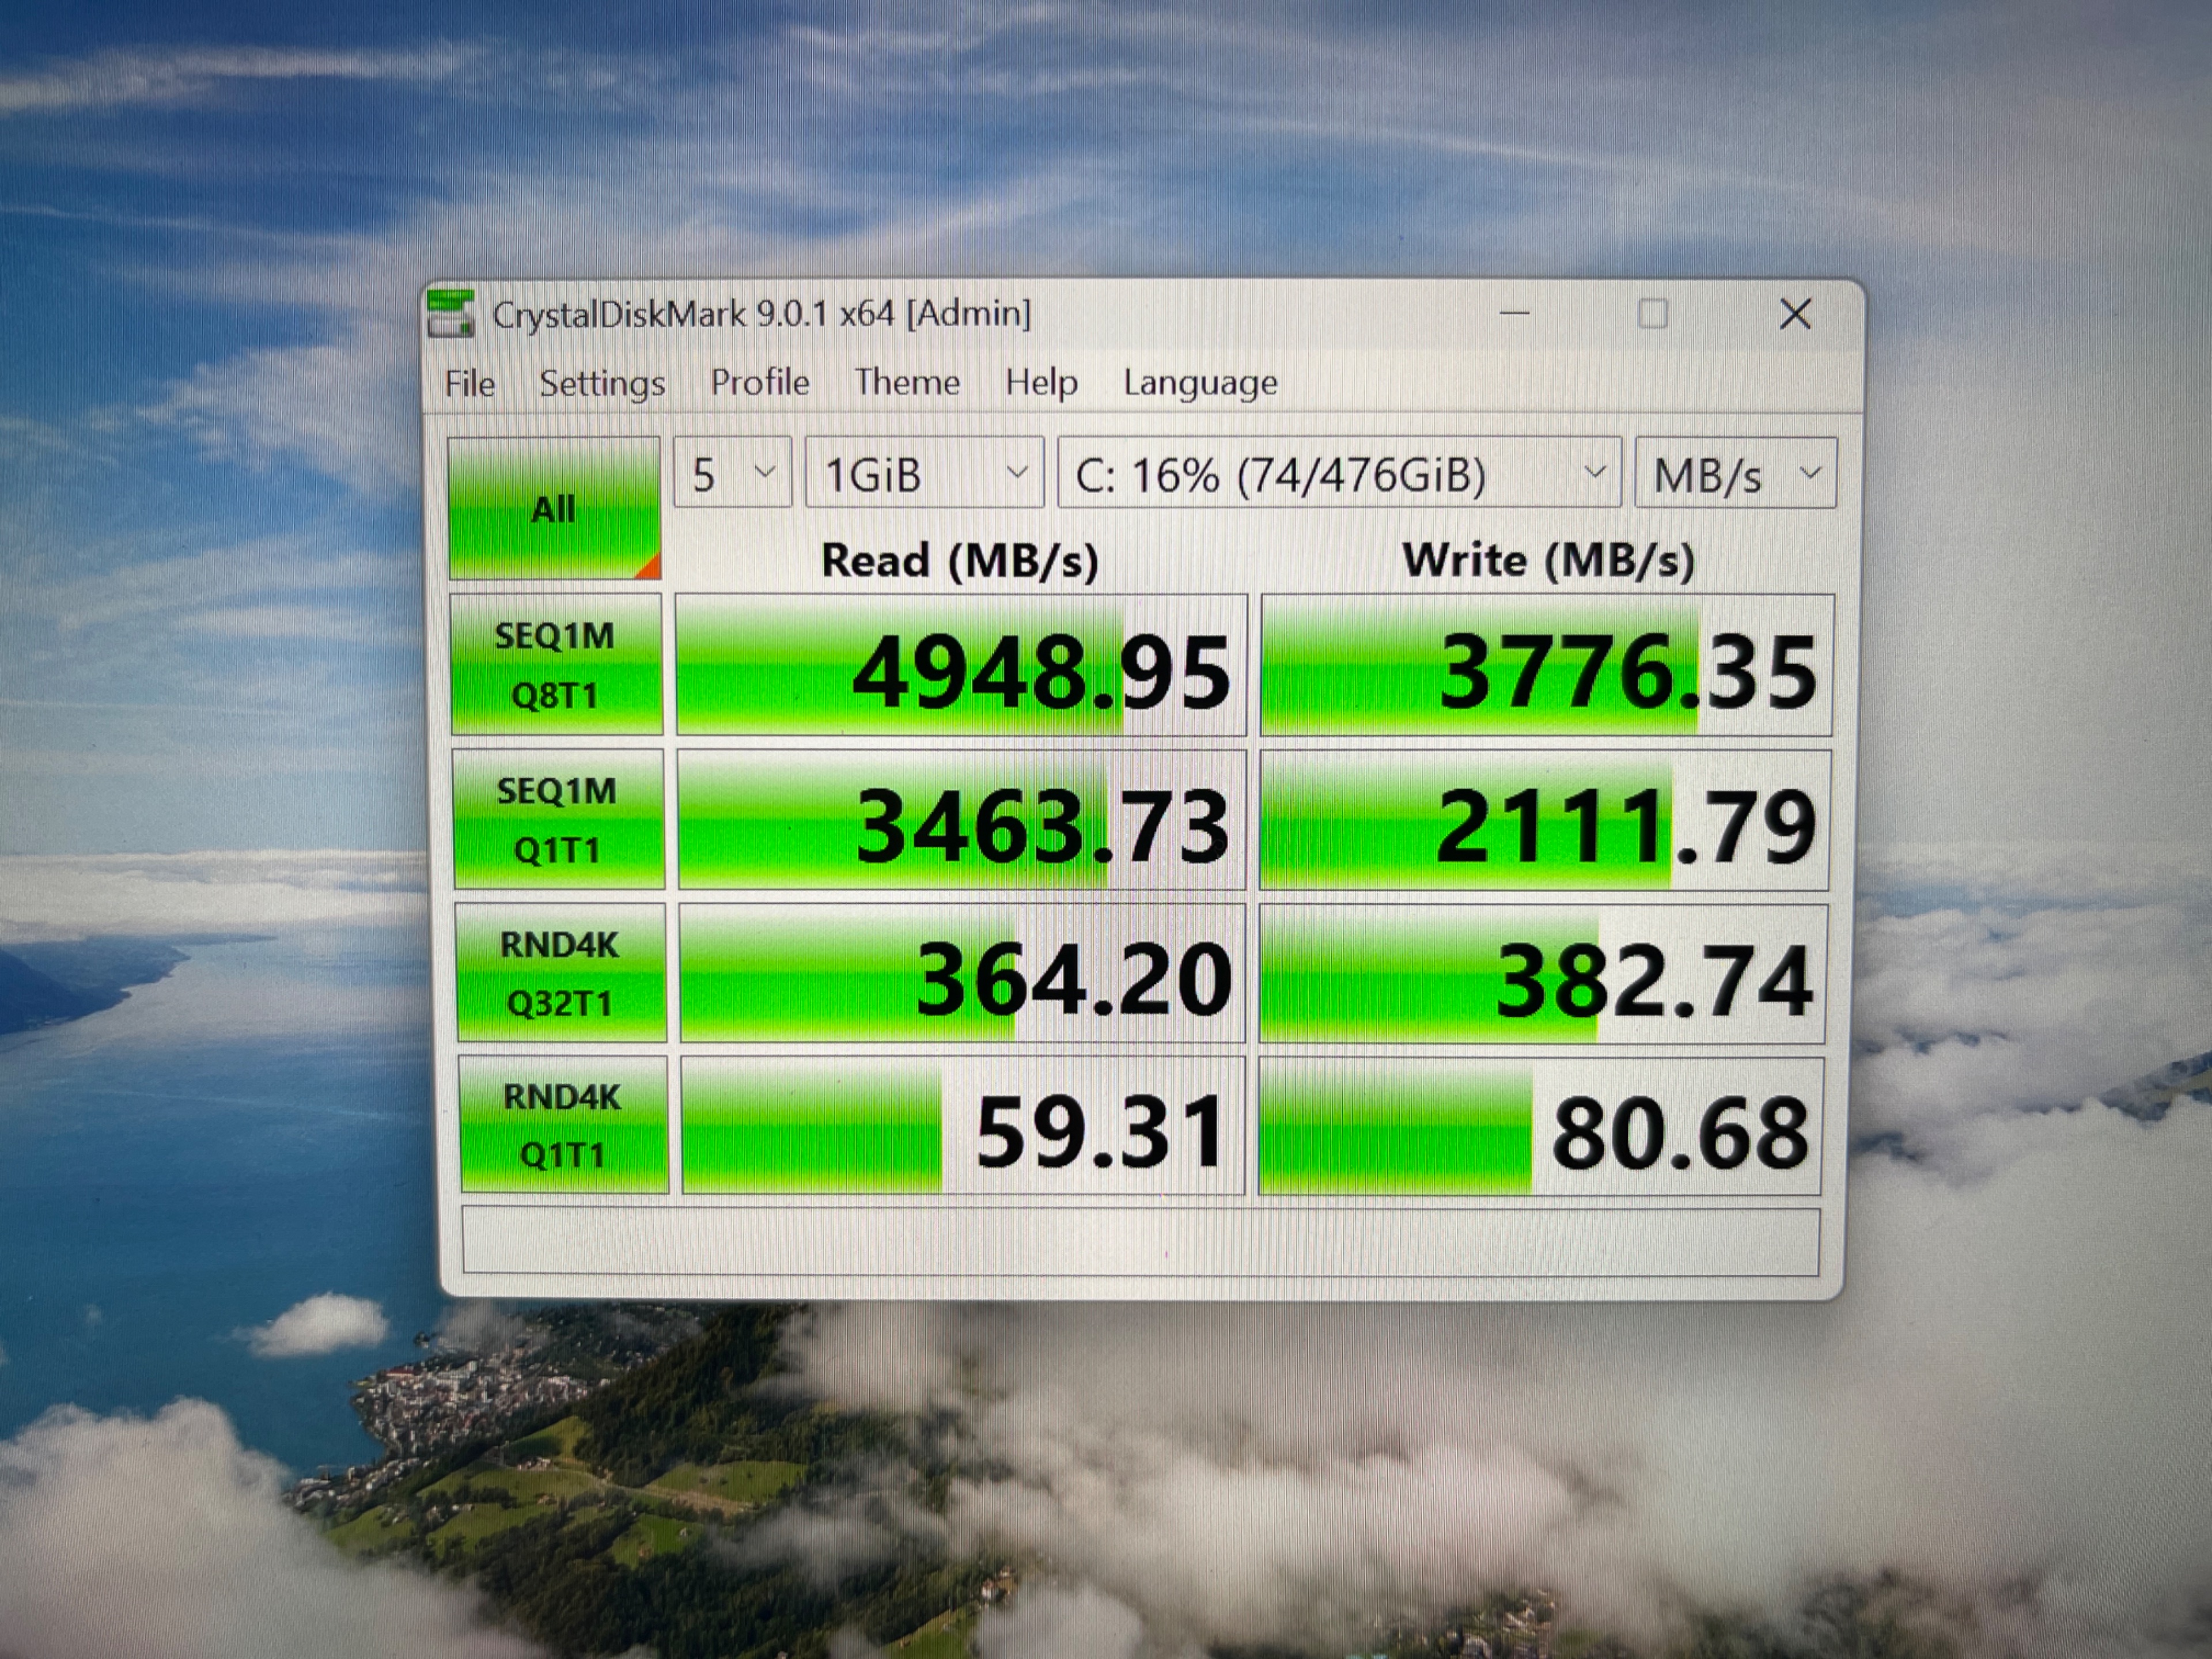Minimize the CrystalDiskMark window
Screen dimensions: 2212x1659
coord(1515,314)
